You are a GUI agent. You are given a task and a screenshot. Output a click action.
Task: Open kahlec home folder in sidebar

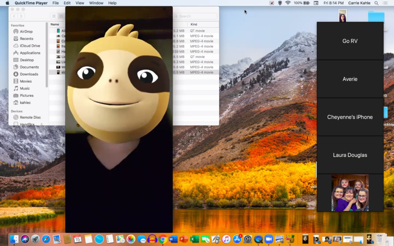[x=25, y=102]
